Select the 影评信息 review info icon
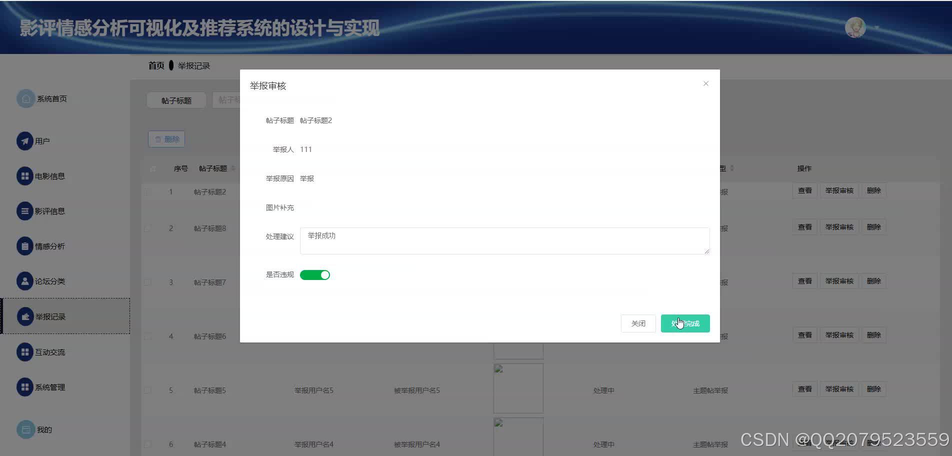This screenshot has width=952, height=456. pos(25,210)
